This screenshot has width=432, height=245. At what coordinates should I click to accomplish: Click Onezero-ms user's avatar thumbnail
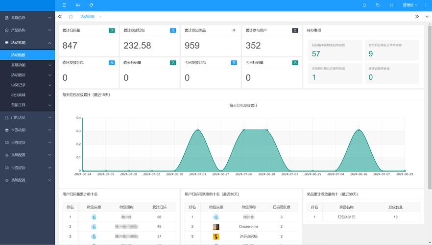click(x=216, y=227)
